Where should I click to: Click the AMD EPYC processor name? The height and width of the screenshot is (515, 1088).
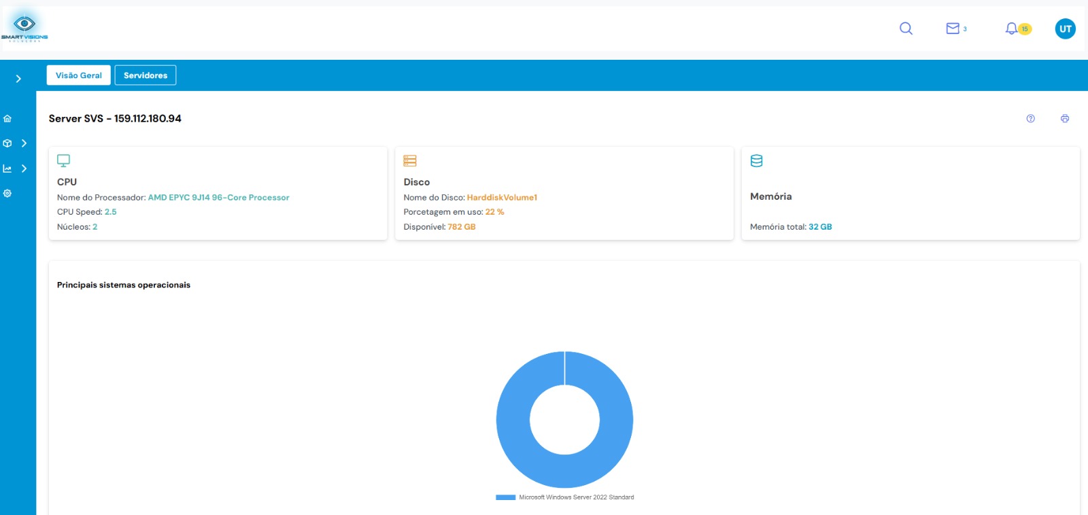click(x=218, y=198)
